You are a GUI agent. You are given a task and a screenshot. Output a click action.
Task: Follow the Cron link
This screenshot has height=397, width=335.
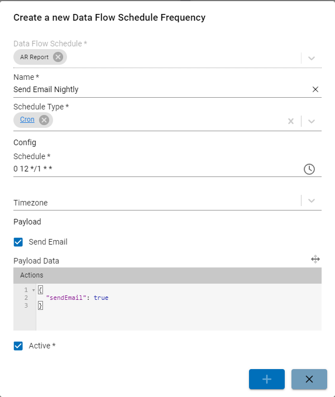coord(27,119)
